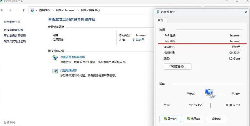Open 更改适配器设置 link
This screenshot has height=126, width=250.
click(x=14, y=30)
